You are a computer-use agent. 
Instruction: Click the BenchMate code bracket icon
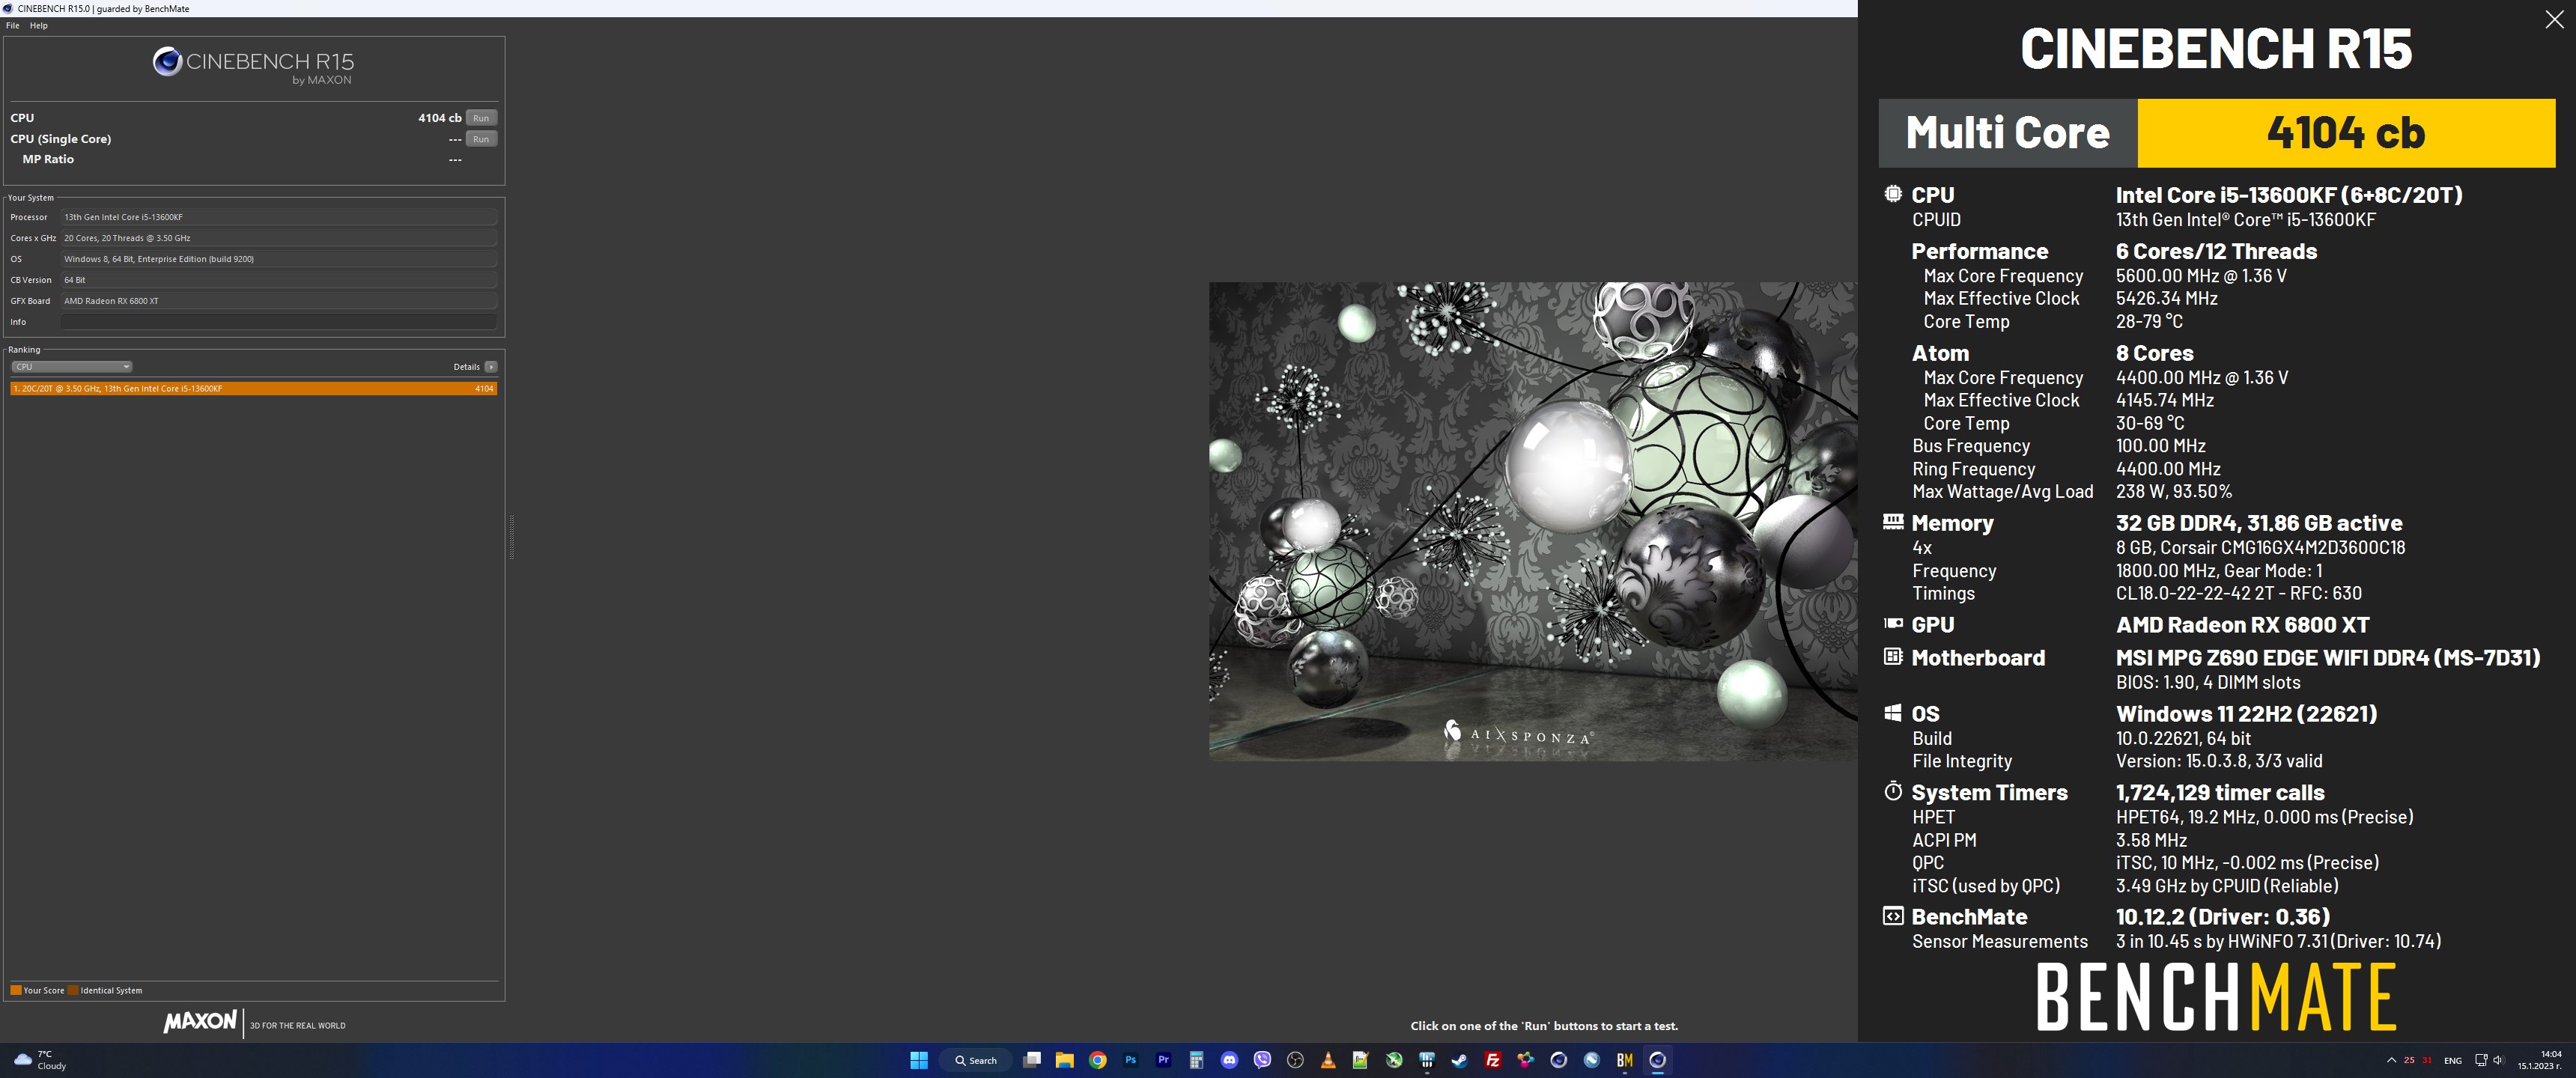1893,916
